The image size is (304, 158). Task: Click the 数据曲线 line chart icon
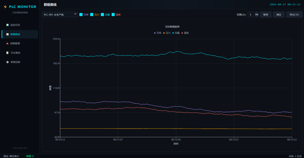tap(7, 34)
